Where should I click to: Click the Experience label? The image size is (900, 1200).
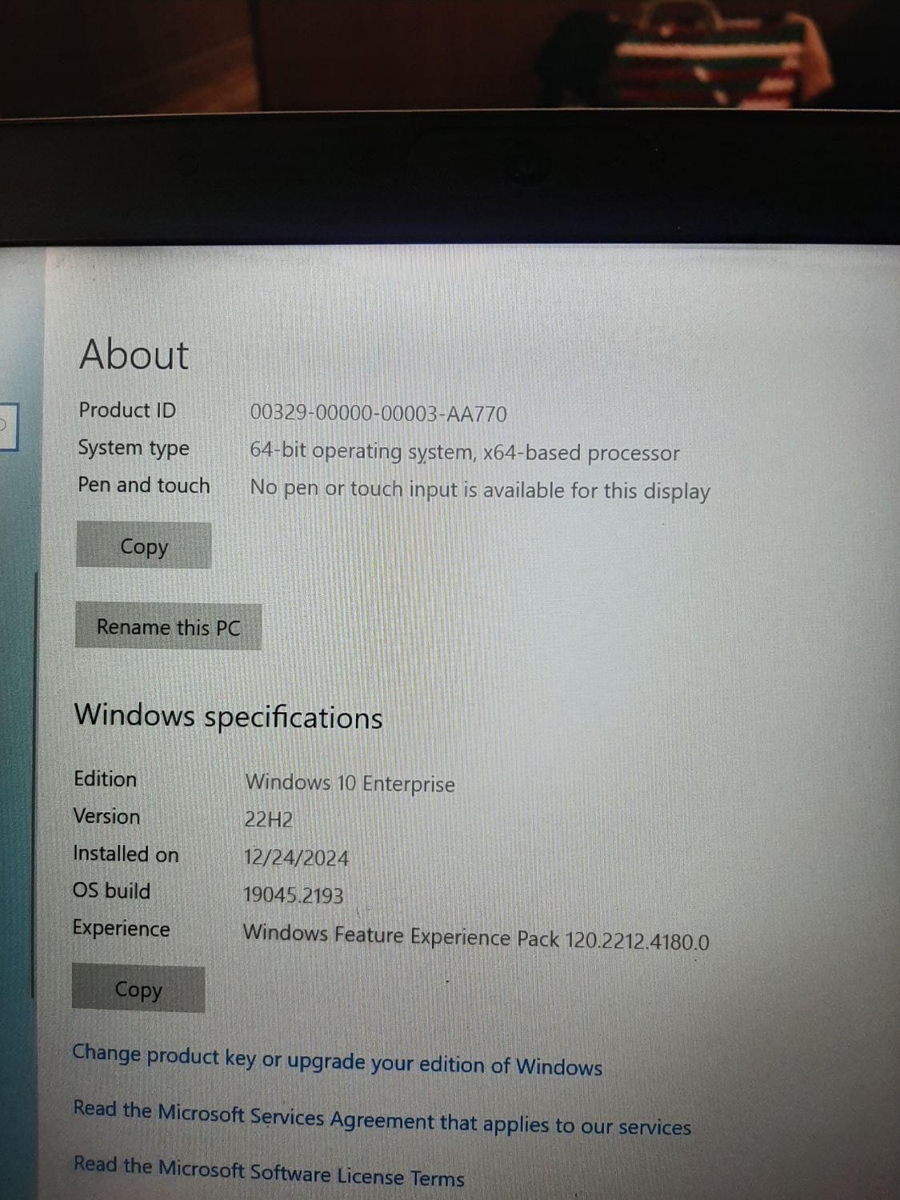click(121, 928)
